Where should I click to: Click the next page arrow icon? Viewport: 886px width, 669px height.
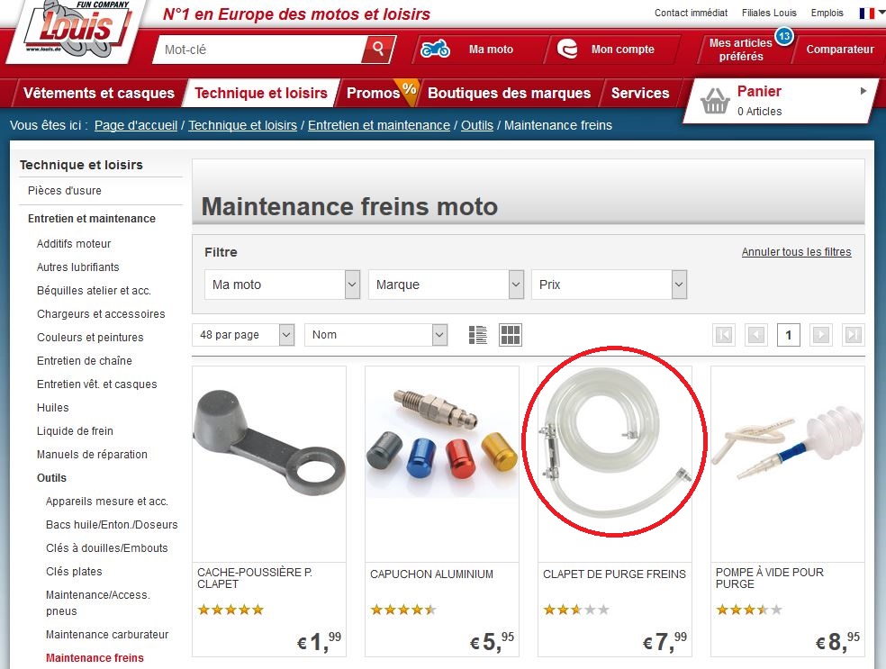[821, 335]
